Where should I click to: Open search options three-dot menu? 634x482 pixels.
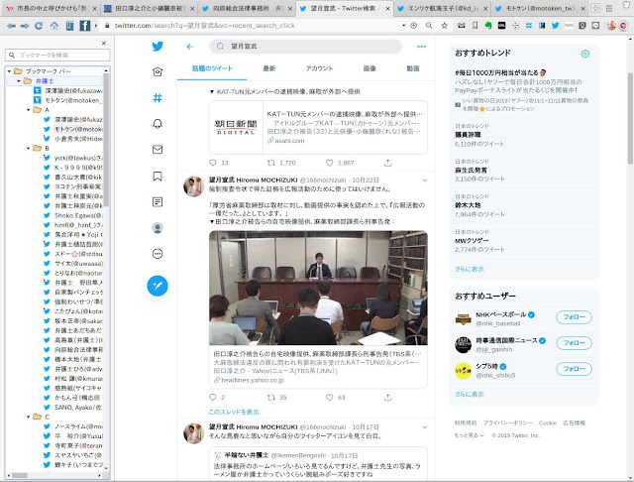click(421, 47)
